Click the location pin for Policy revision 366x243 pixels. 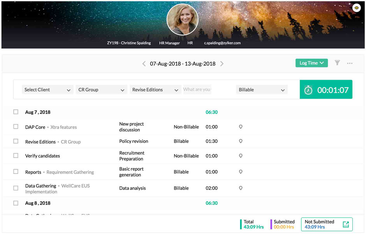(241, 141)
